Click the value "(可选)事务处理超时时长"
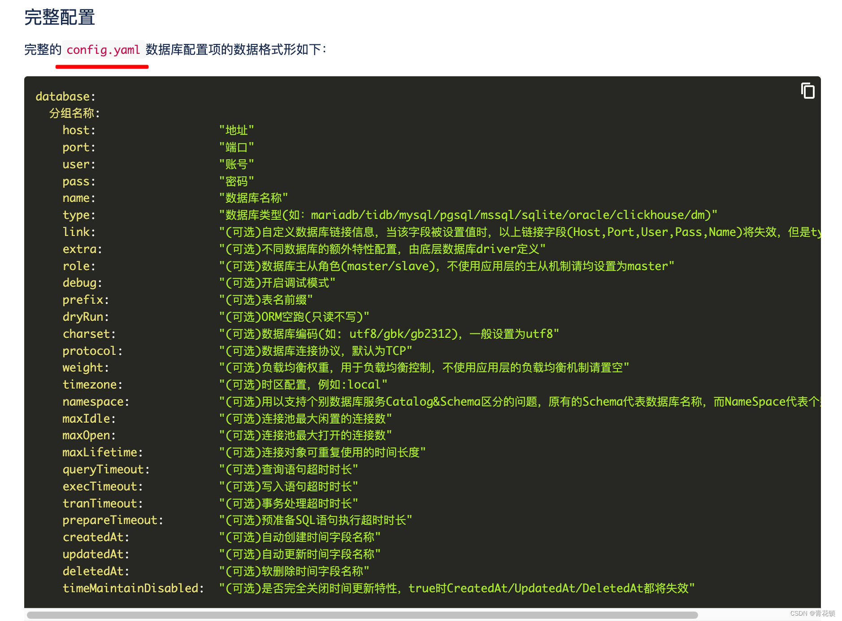842x621 pixels. [288, 503]
